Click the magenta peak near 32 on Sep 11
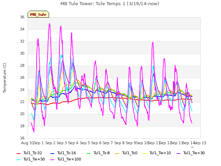 [x=153, y=42]
